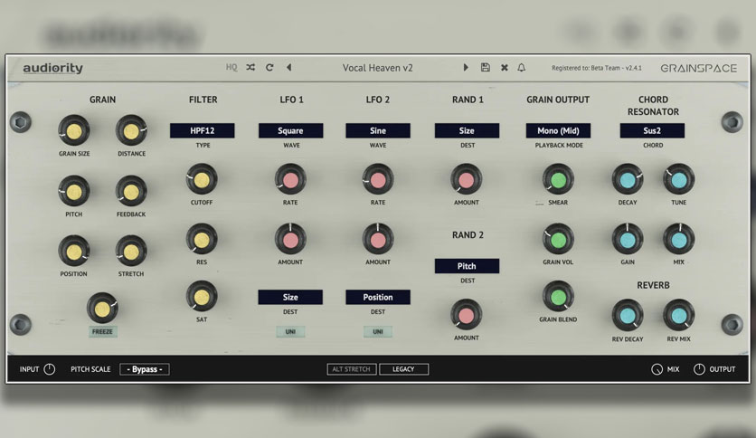The image size is (756, 438).
Task: Open the filter TYPE dropdown showing HPF12
Action: click(202, 130)
